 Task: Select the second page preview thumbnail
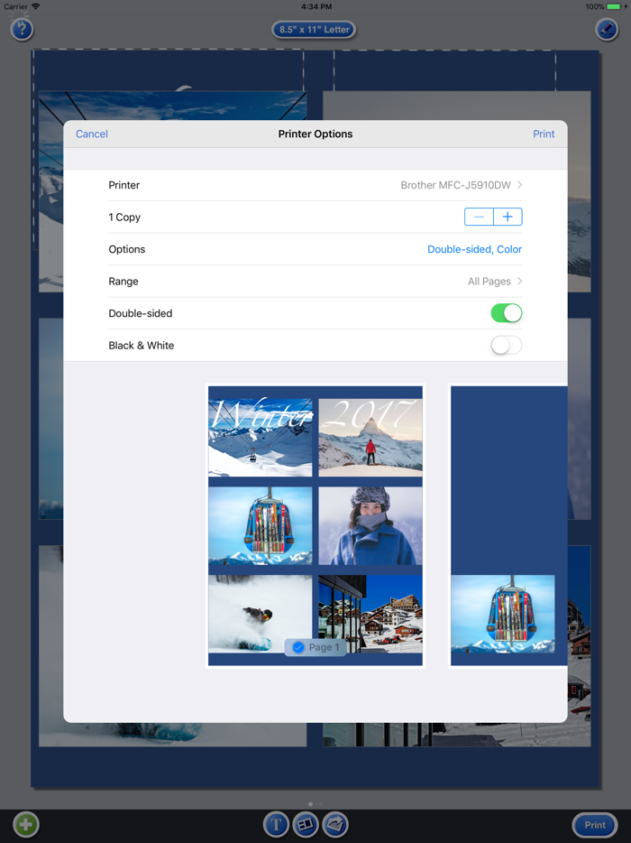point(508,526)
